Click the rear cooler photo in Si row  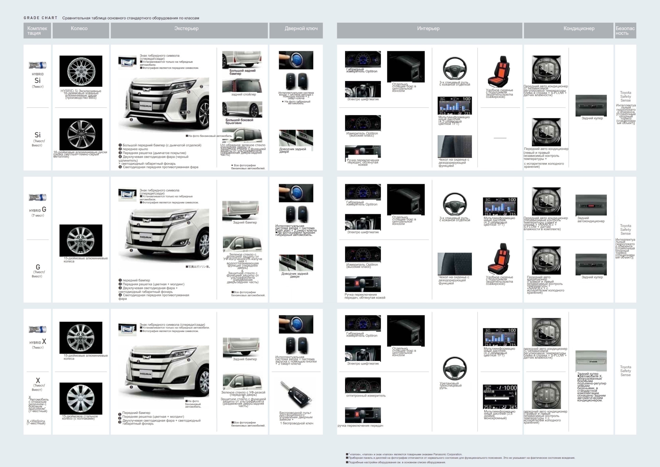coord(591,106)
